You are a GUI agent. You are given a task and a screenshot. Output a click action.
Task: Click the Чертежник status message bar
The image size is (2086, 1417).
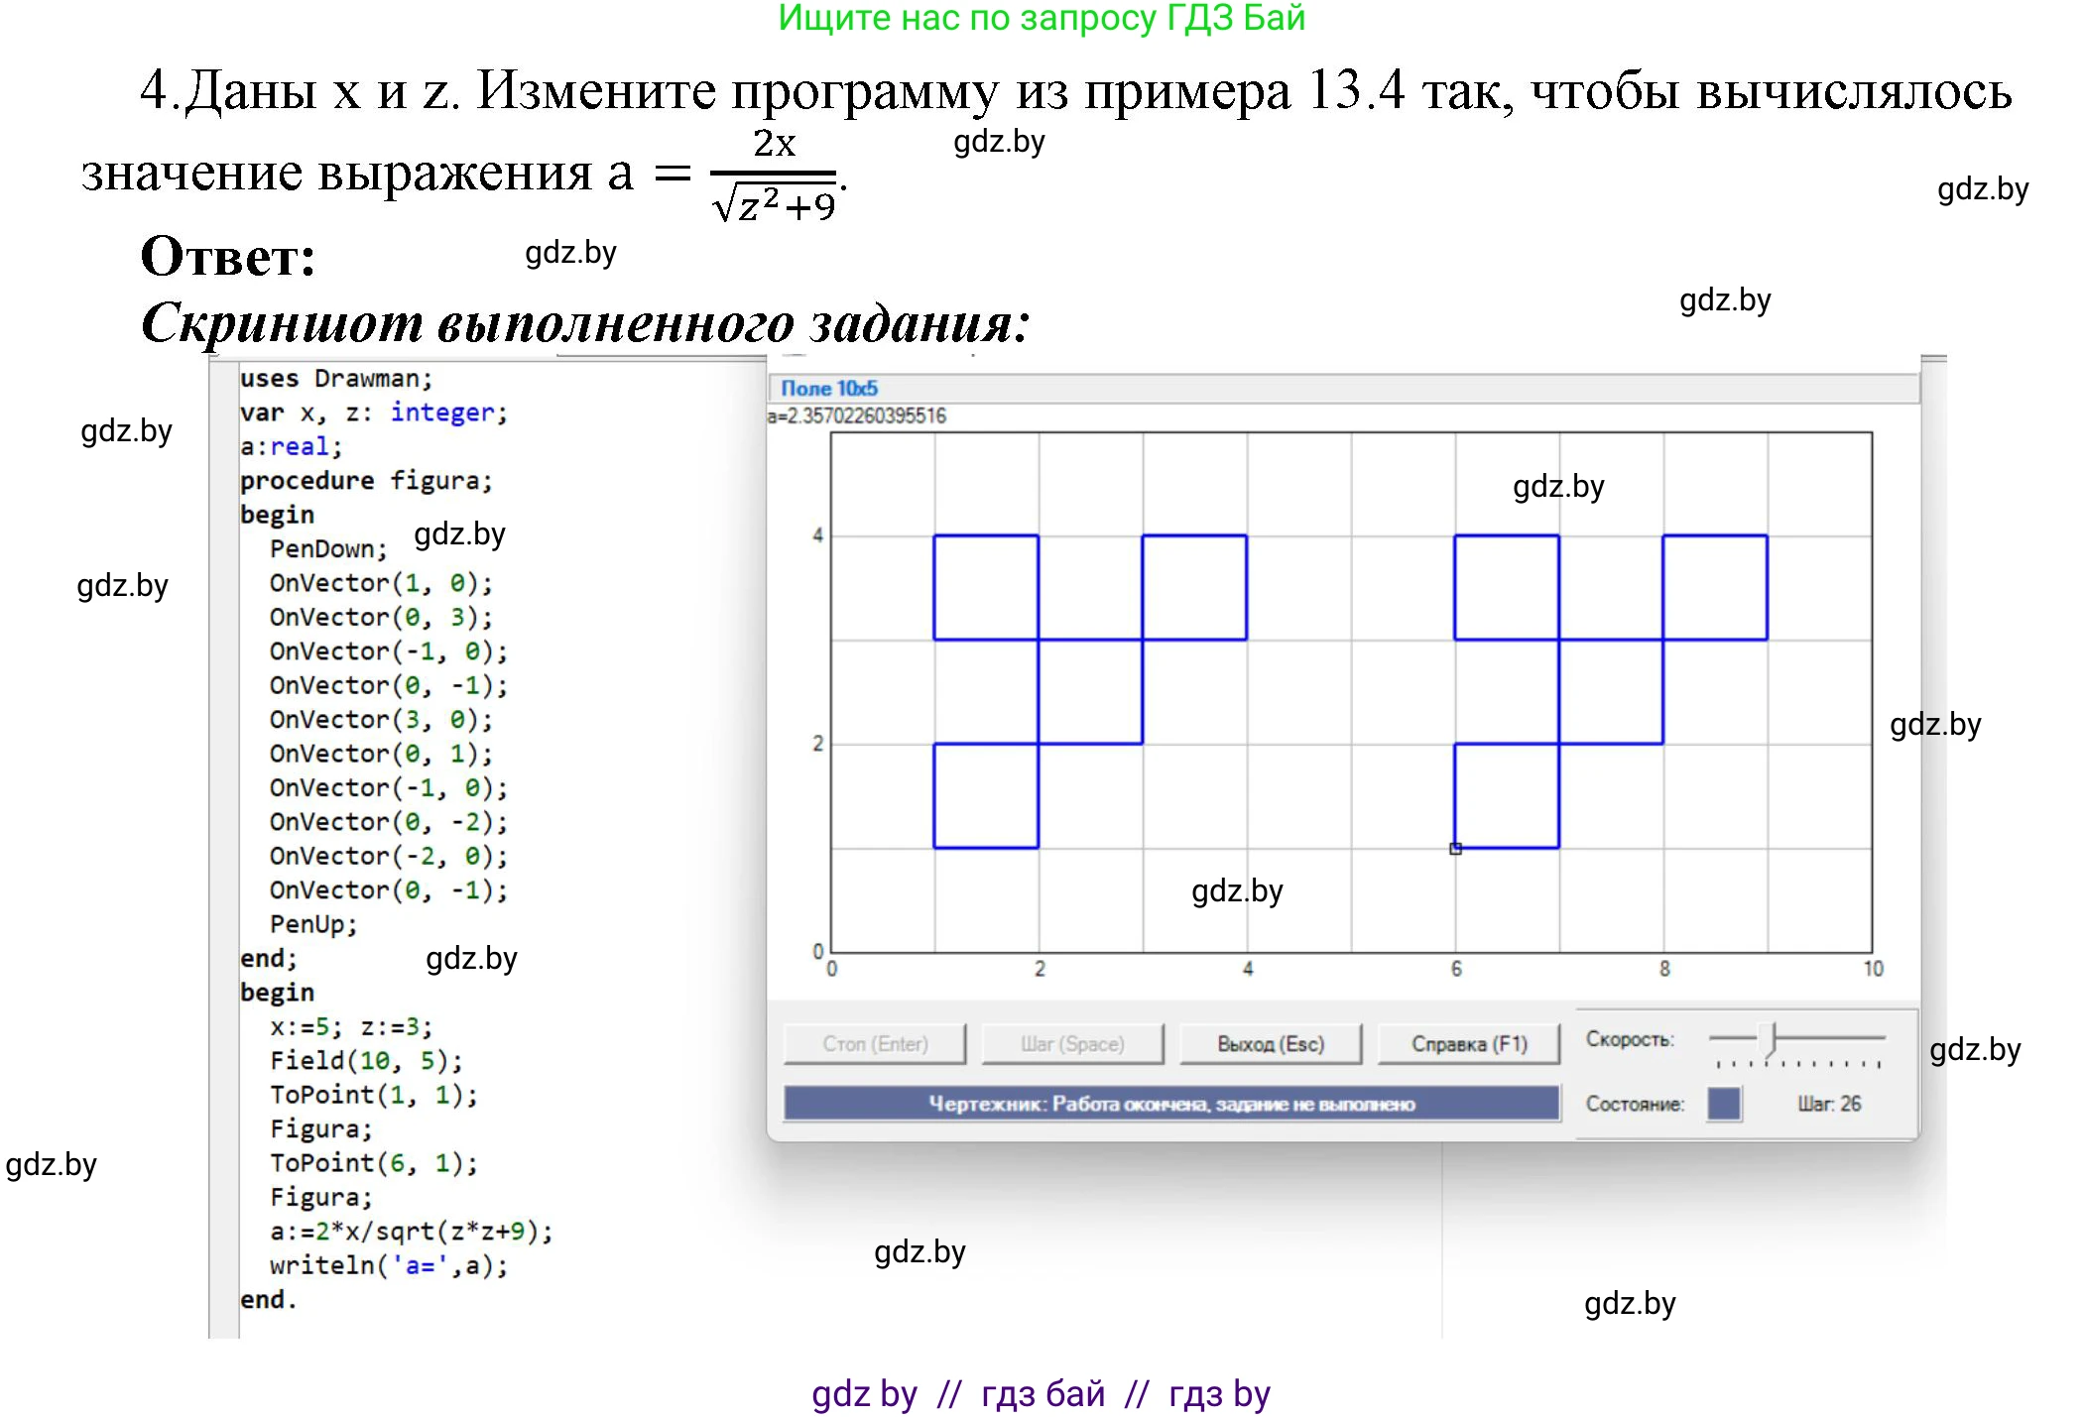(x=1170, y=1104)
